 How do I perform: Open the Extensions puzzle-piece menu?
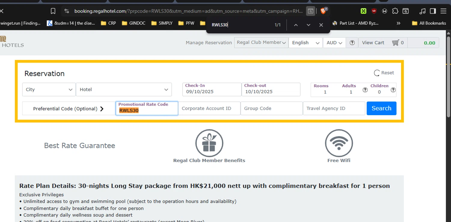click(x=395, y=11)
